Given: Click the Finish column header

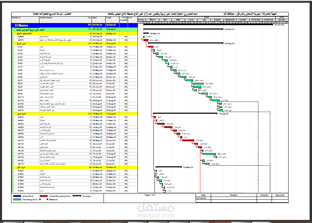Looking at the screenshot, I should point(109,18).
